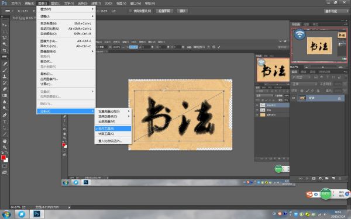The width and height of the screenshot is (351, 219).
Task: Expand the 模式(M) submenu
Action: tap(66, 9)
